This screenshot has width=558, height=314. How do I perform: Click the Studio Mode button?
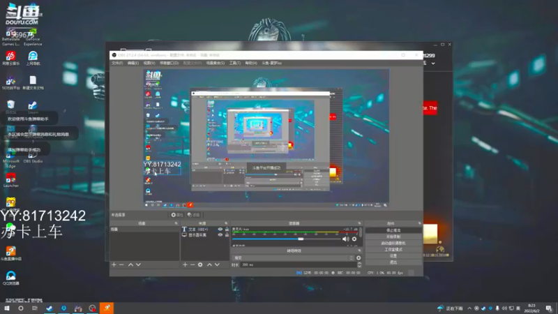pos(393,250)
